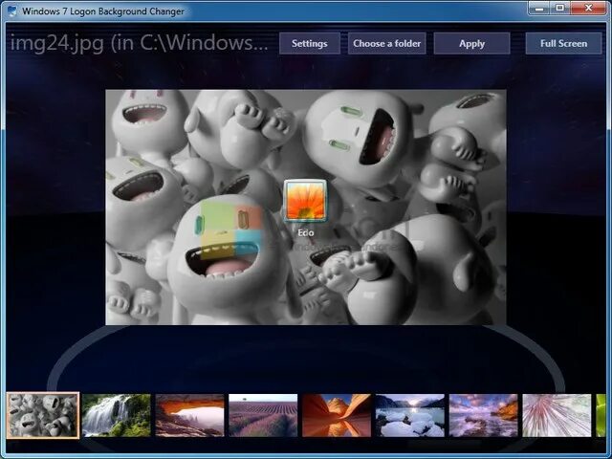Select the laughing figurines thumbnail

[x=43, y=415]
